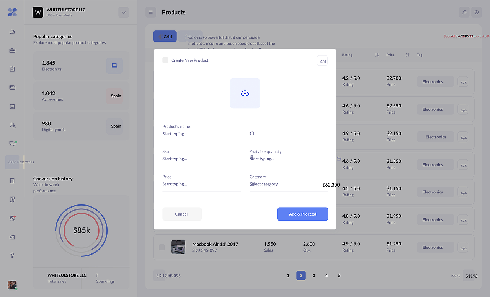Screen dimensions: 490x297
Task: Open the Accessories 1.042 category card
Action: 81,96
